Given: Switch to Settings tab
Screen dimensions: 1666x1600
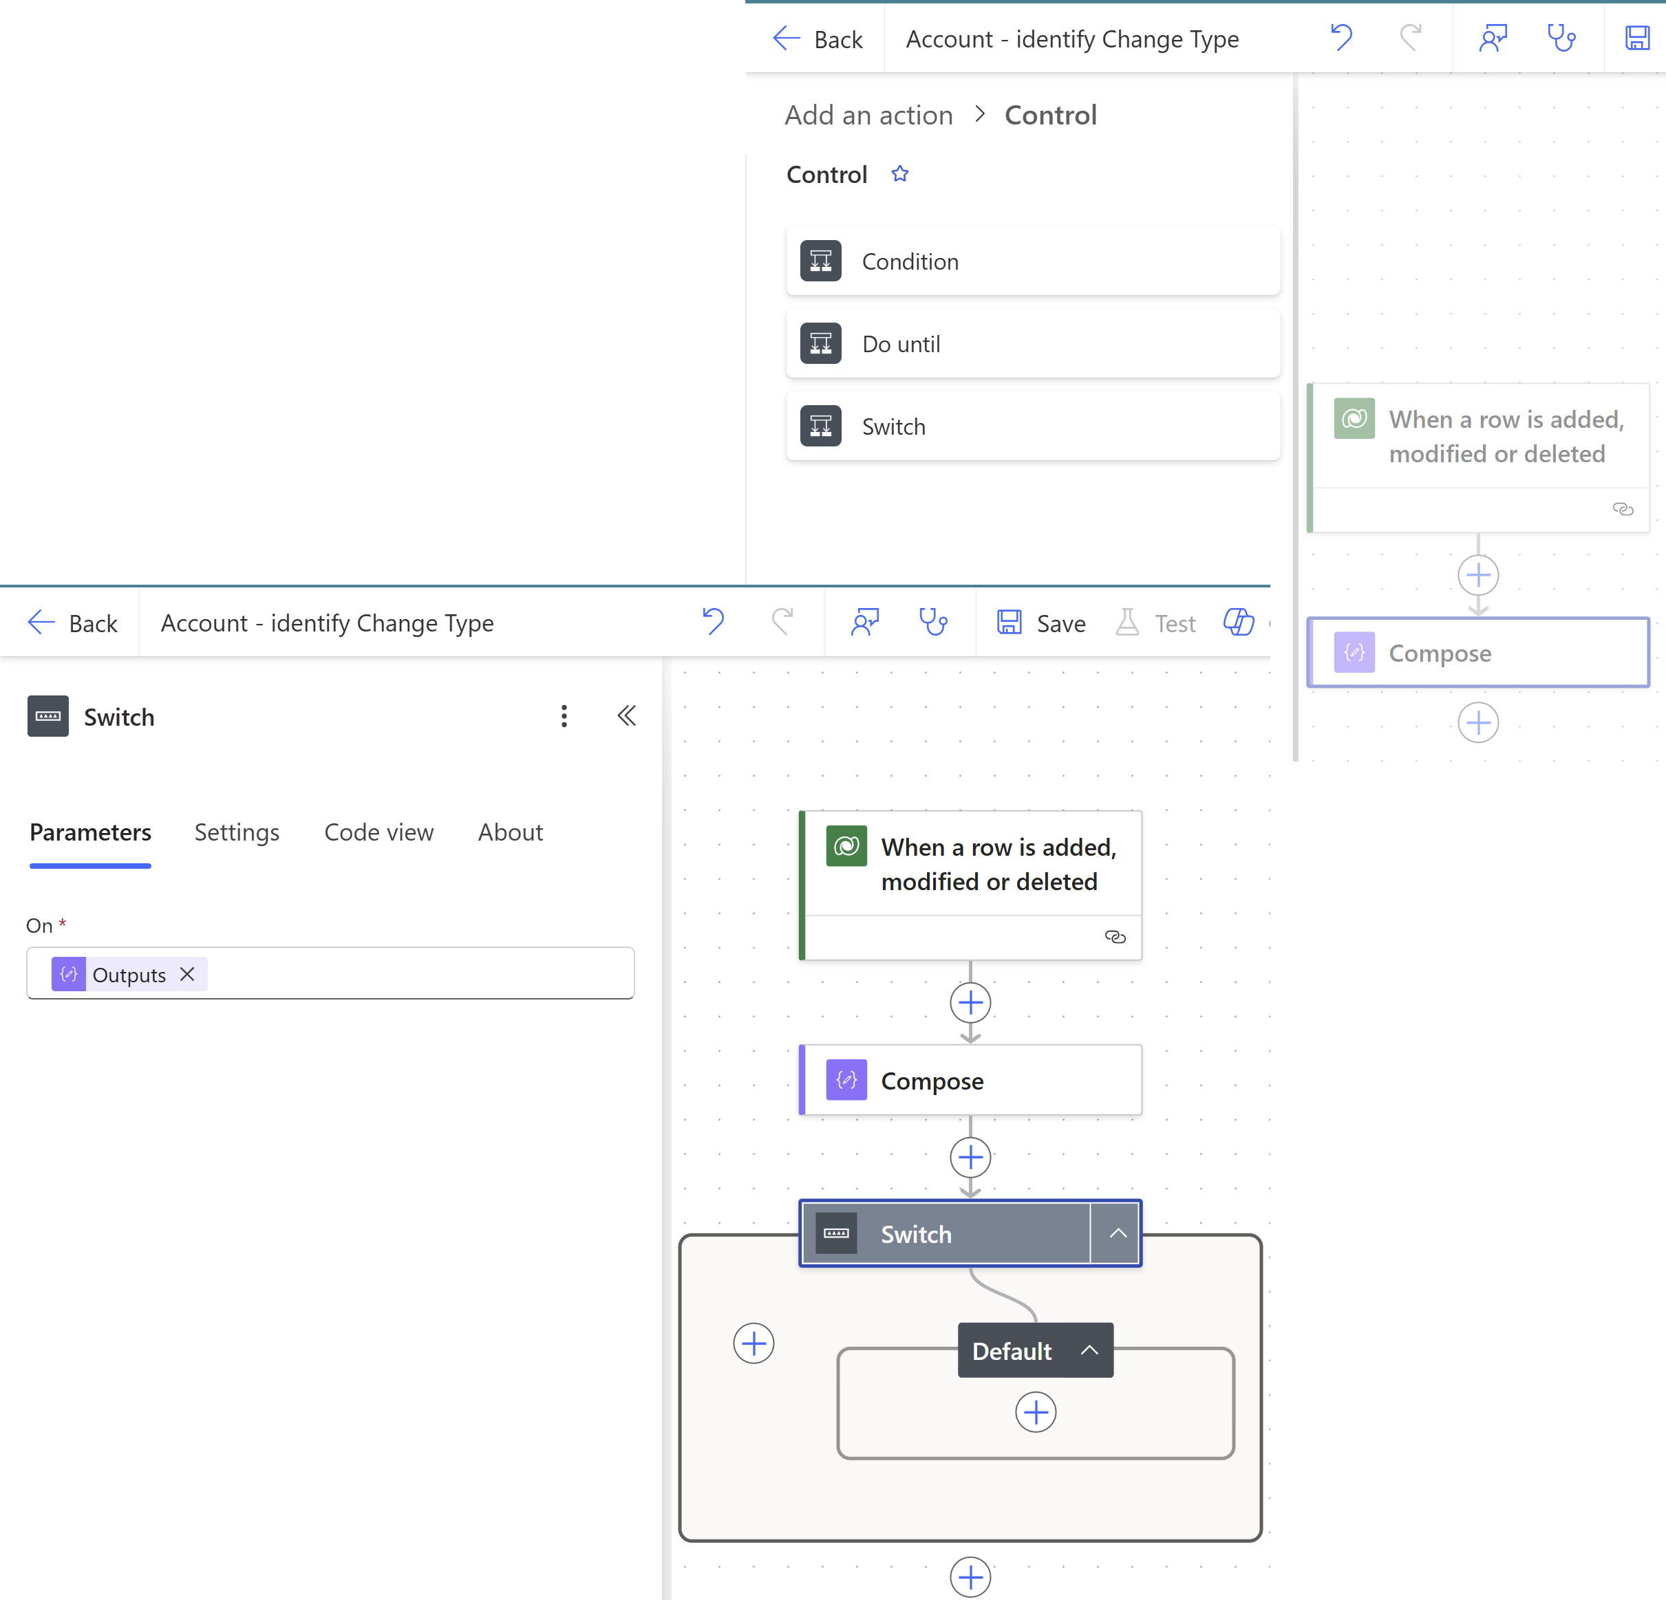Looking at the screenshot, I should click(x=236, y=832).
